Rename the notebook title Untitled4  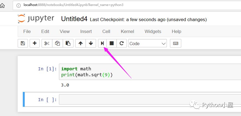pos(74,19)
